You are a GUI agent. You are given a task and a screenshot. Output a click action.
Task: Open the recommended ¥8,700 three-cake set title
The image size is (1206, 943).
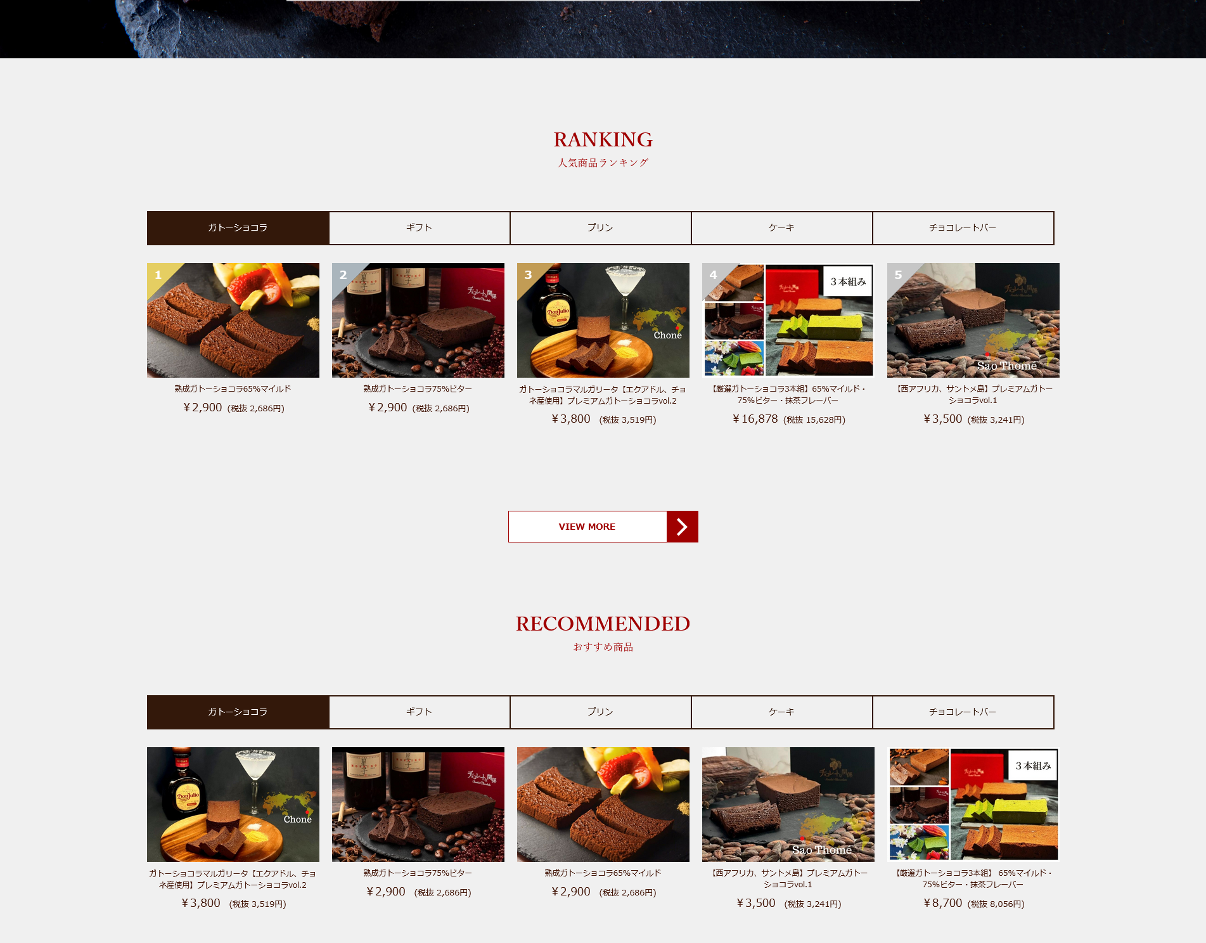point(973,878)
